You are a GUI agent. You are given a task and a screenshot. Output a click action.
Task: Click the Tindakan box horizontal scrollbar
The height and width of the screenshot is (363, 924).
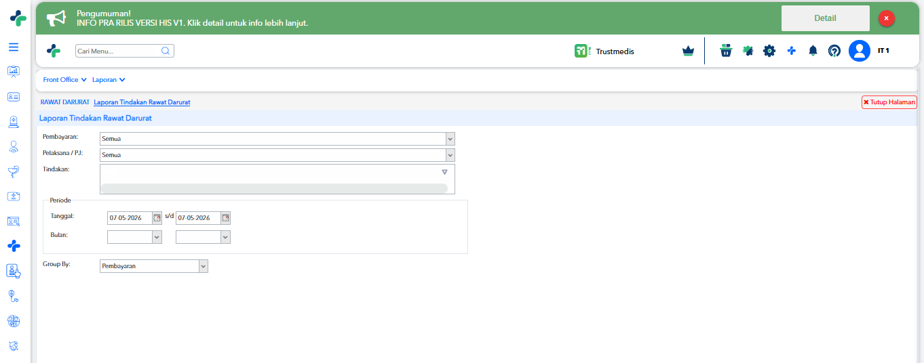274,188
